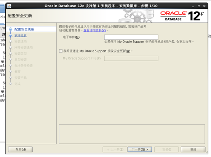Click the Oracle Database 12c logo
The image size is (211, 157).
pos(182,16)
